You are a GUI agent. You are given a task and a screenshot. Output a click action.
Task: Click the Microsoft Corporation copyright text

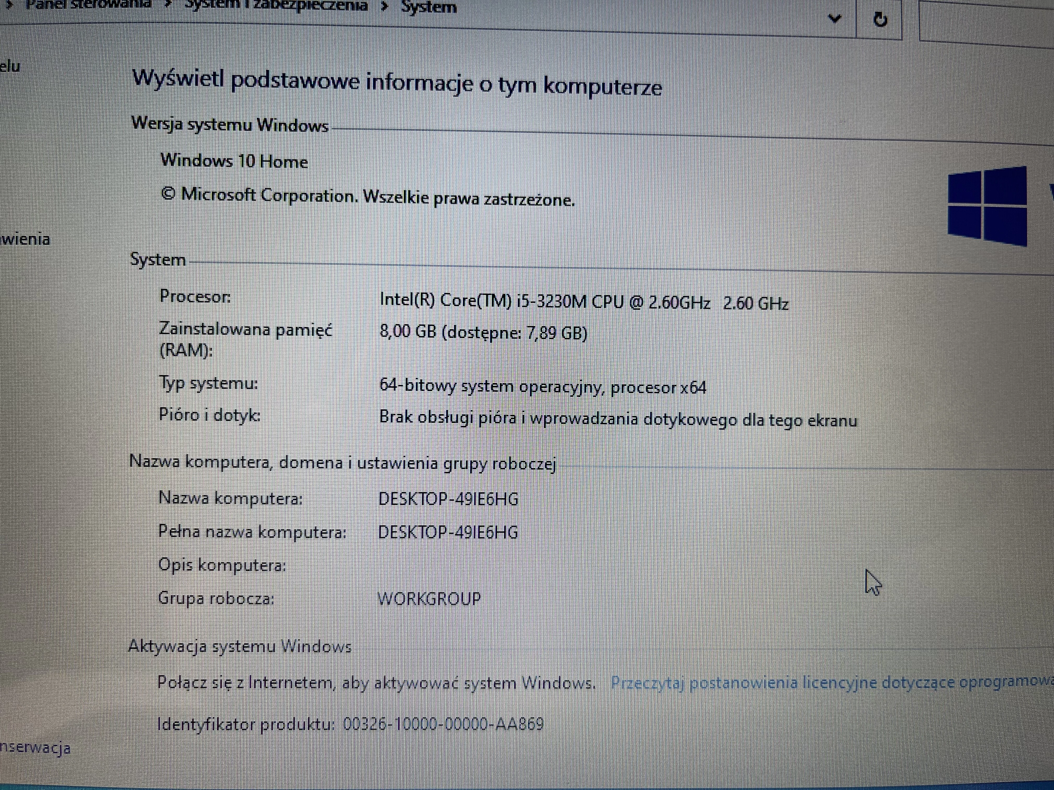coord(368,196)
